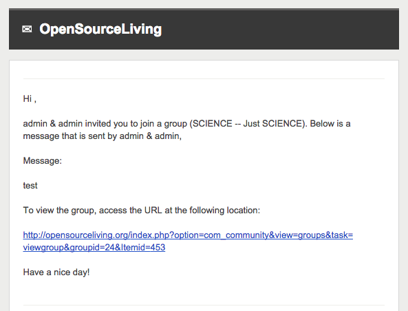Open the opensourceliving.org group URL link
The height and width of the screenshot is (311, 408).
pyautogui.click(x=188, y=242)
